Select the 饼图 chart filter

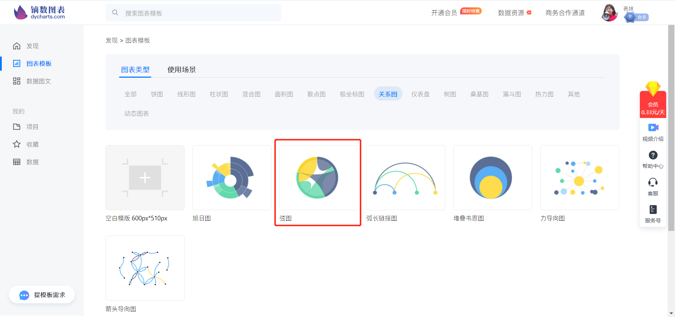click(x=157, y=94)
